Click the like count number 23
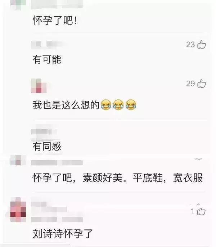 pyautogui.click(x=191, y=45)
